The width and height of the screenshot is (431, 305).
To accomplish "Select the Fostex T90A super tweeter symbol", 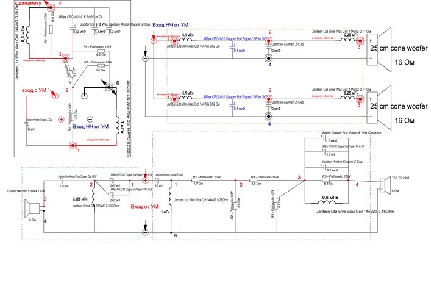I will tap(28, 210).
